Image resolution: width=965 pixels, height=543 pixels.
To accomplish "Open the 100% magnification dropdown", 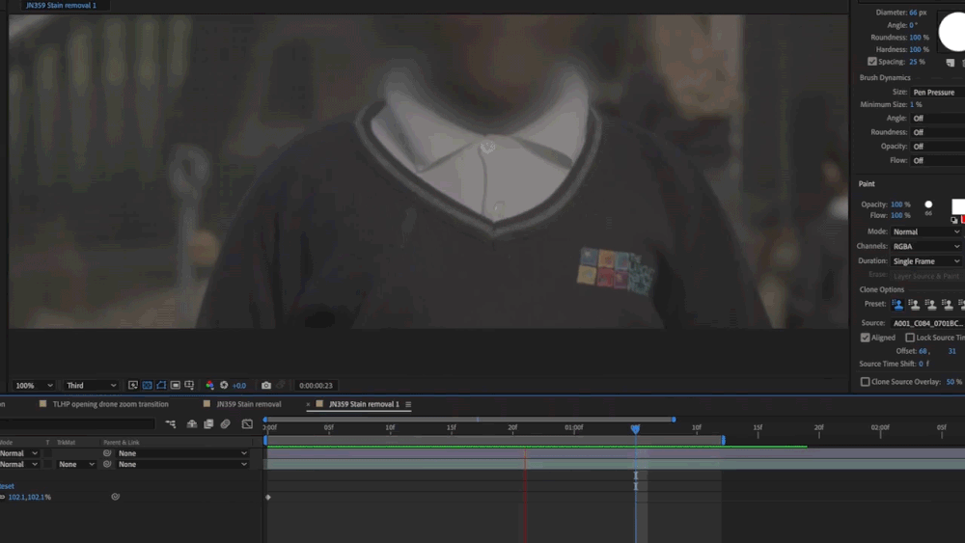I will 34,386.
